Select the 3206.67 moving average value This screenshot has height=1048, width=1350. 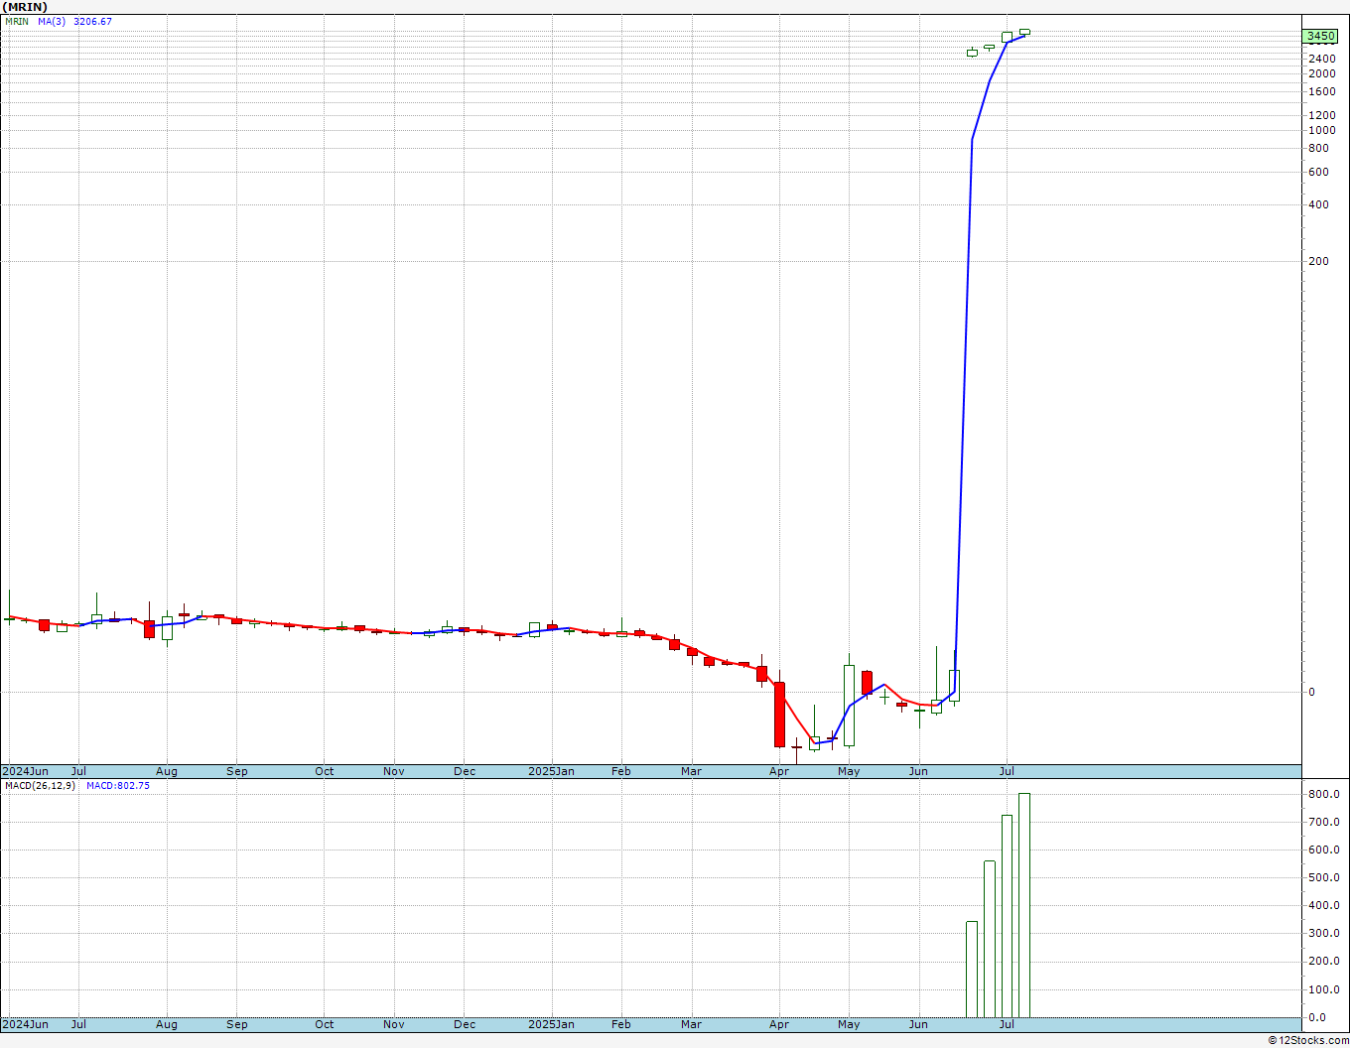92,22
